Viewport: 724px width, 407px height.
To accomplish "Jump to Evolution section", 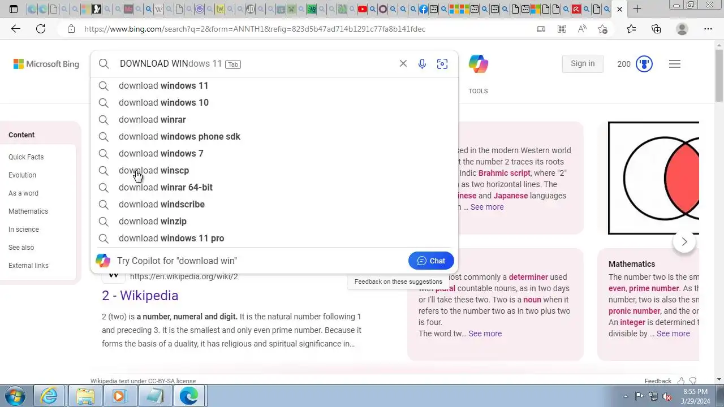I will [22, 175].
